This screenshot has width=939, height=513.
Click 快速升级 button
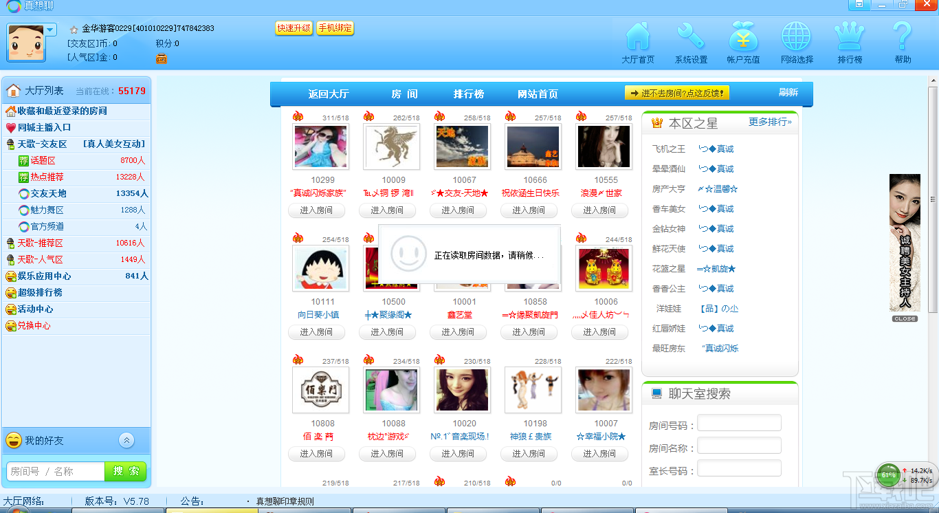pos(294,28)
